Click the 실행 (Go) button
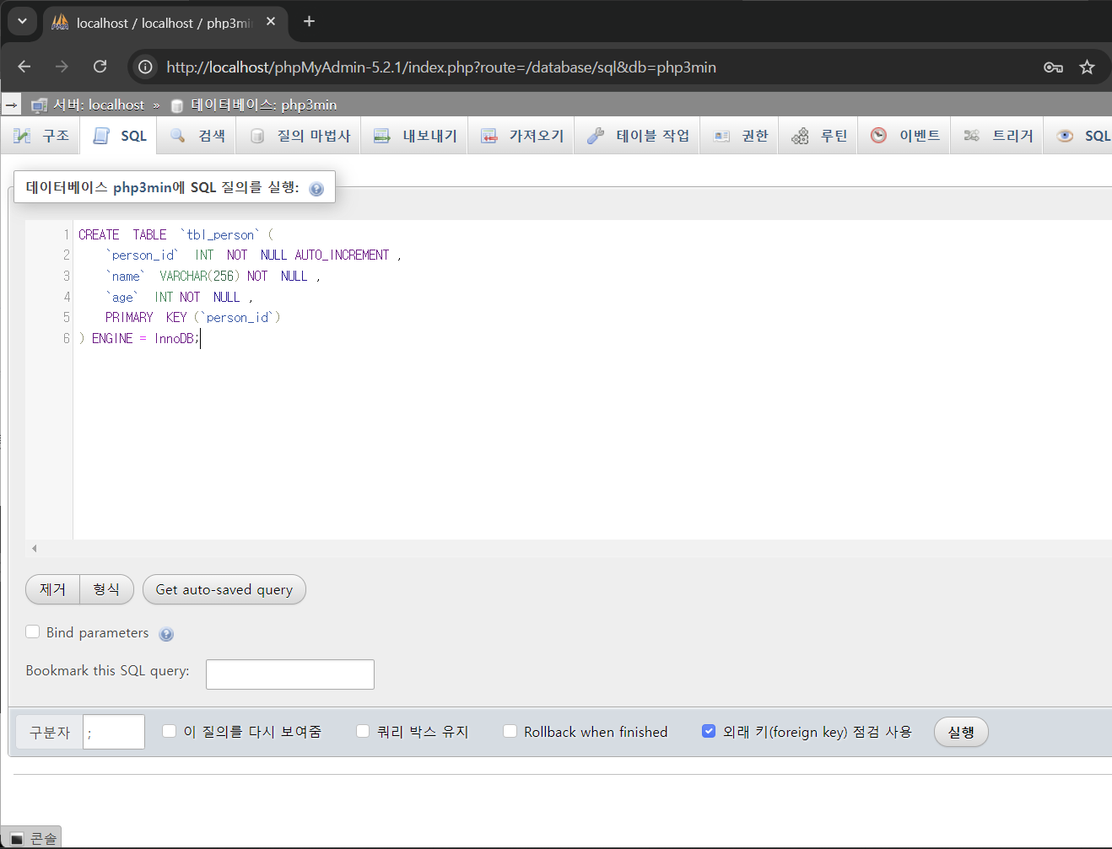1112x849 pixels. tap(961, 732)
